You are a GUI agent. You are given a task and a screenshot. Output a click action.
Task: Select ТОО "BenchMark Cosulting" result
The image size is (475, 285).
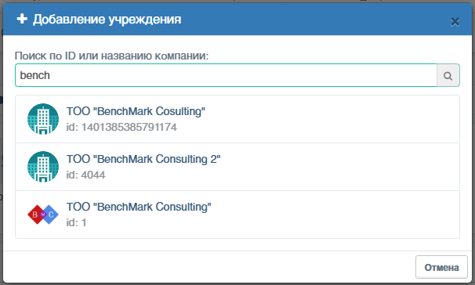pyautogui.click(x=237, y=119)
